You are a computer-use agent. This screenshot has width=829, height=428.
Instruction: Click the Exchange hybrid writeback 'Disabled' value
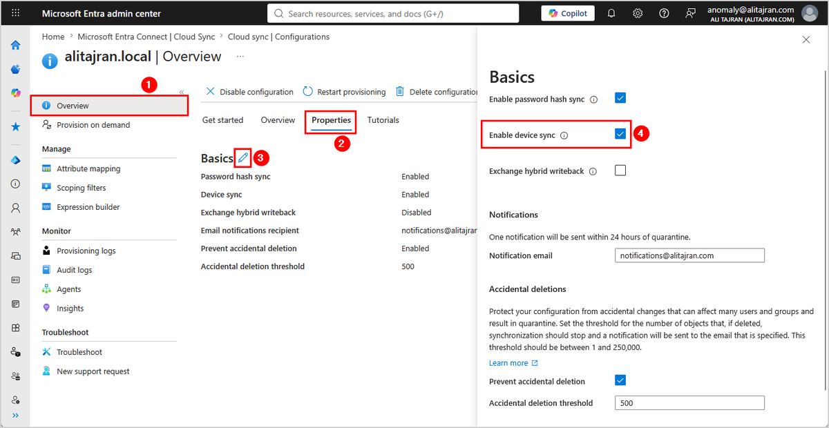(417, 213)
